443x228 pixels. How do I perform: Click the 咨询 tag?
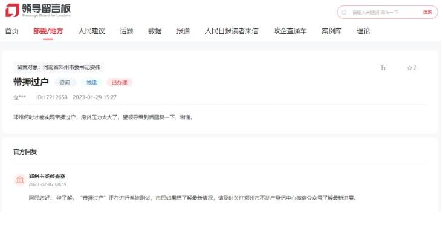(x=65, y=83)
